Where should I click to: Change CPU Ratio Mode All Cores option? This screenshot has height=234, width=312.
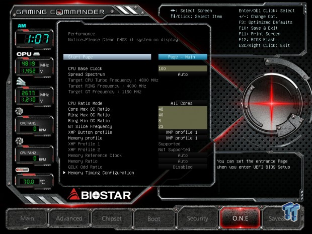click(183, 103)
